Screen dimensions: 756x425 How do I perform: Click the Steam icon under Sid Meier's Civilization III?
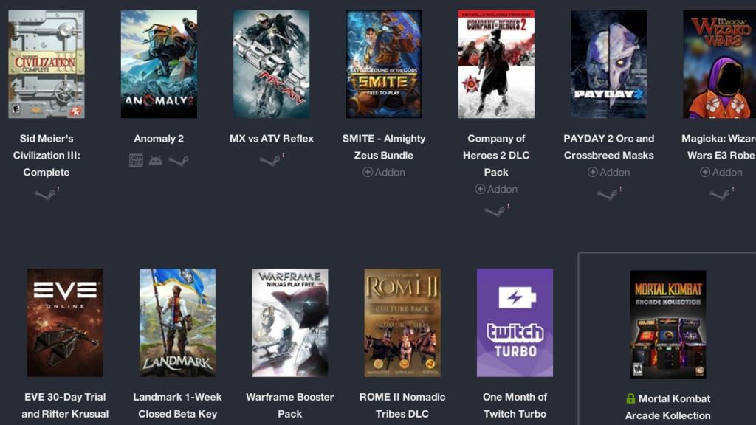44,195
